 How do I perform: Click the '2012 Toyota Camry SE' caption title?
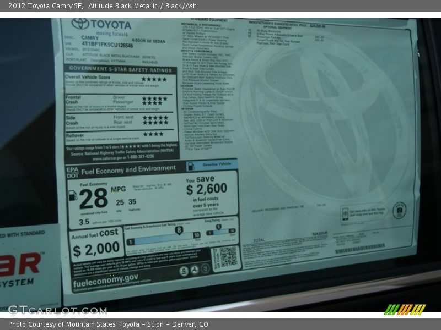coord(46,6)
